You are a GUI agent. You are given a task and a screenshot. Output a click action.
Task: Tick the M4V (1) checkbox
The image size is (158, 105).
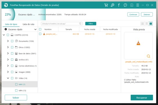click(x=16, y=84)
